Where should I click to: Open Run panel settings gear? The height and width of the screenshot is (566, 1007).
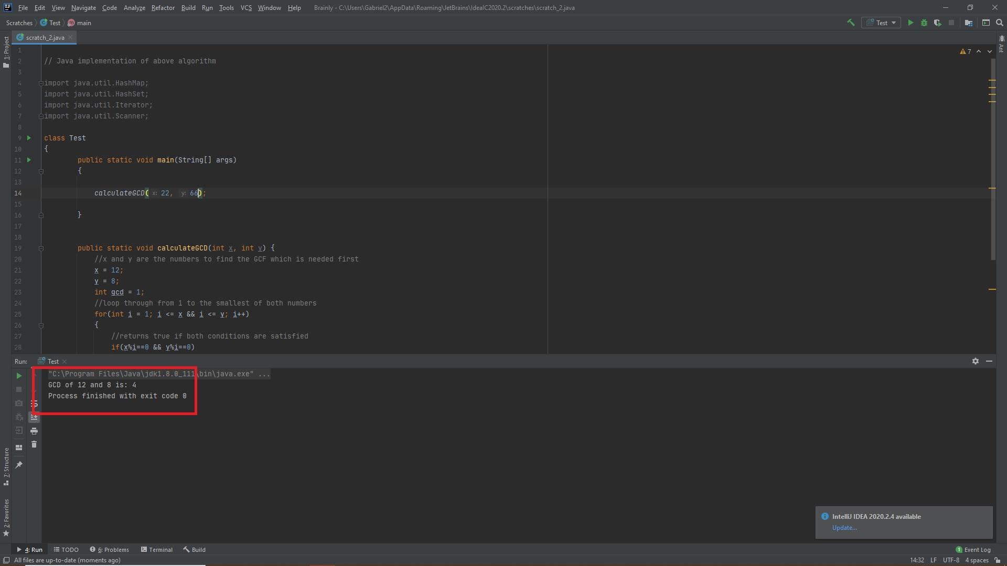click(x=976, y=361)
